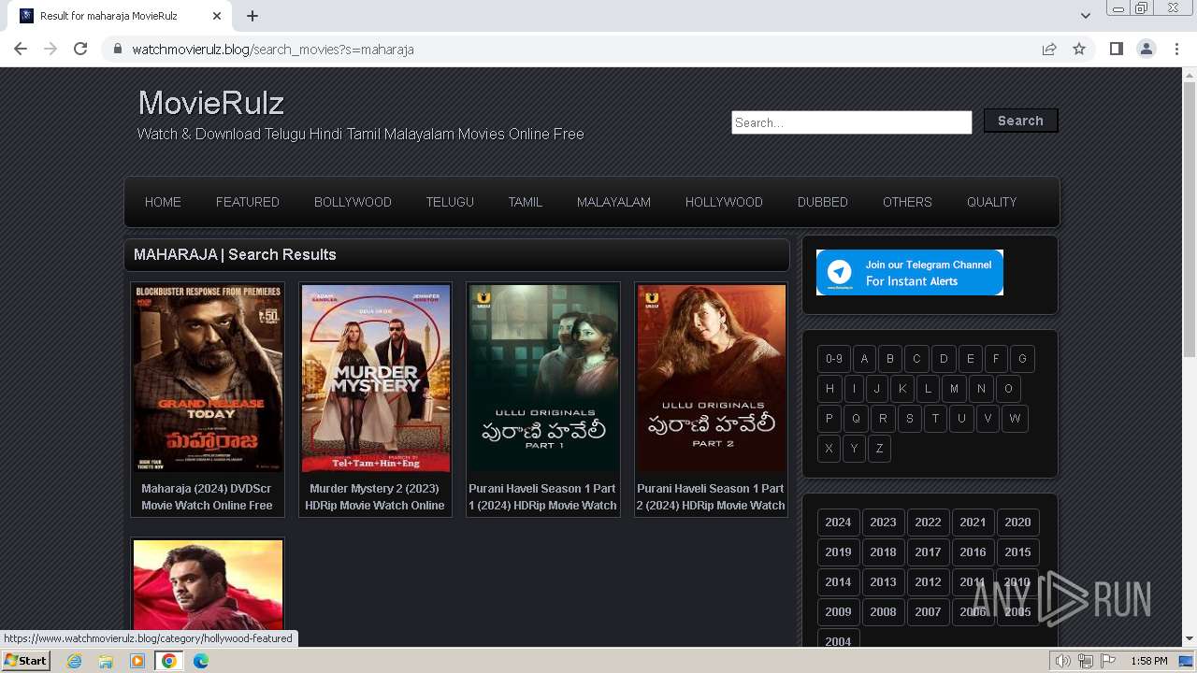Filter movies by year 2009
The height and width of the screenshot is (673, 1197).
point(838,612)
